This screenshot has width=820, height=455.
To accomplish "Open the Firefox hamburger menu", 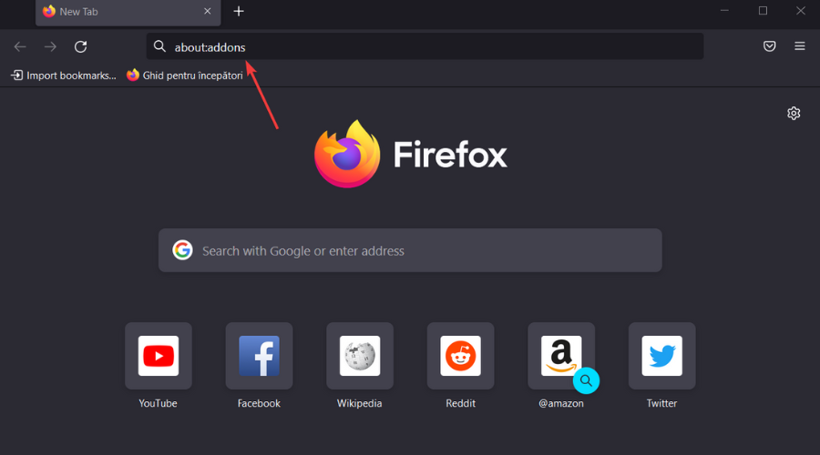I will pyautogui.click(x=800, y=46).
